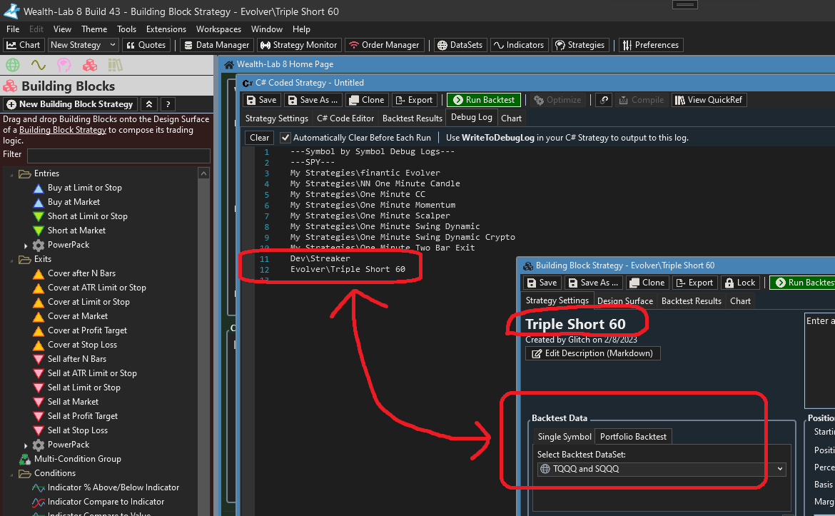Collapse all Building Blocks with the double-chevron button
The height and width of the screenshot is (516, 835).
point(149,104)
